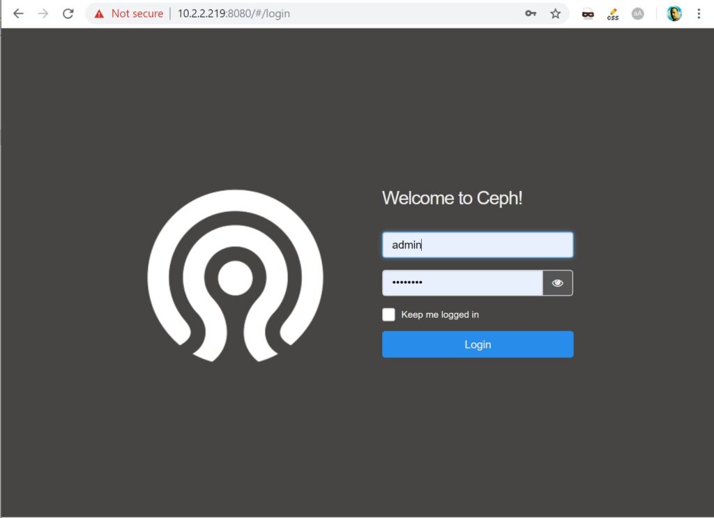Show the saved password key icon

530,13
